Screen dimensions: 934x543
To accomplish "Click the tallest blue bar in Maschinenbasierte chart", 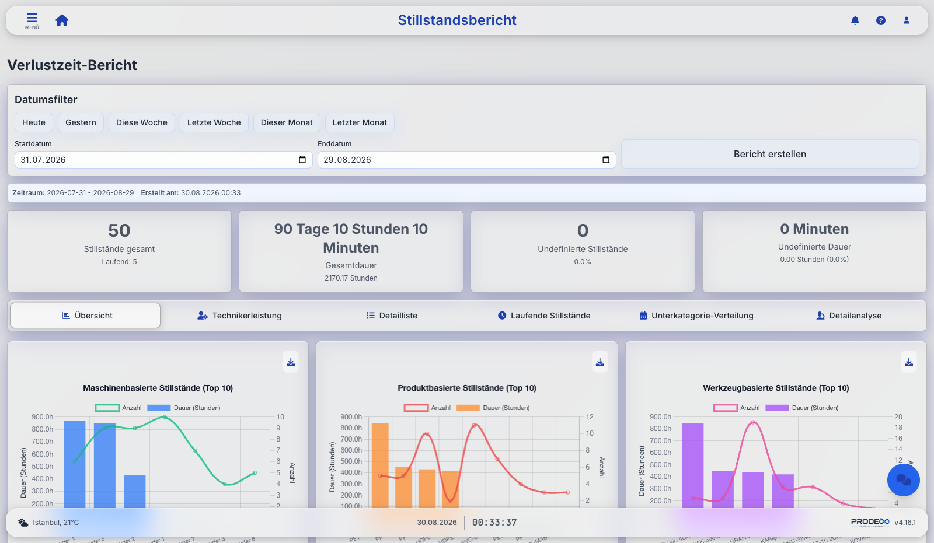I will point(75,464).
